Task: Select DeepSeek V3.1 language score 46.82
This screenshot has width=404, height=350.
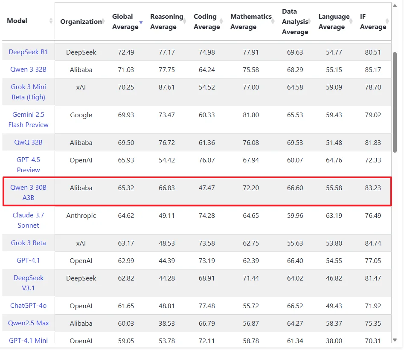Action: coord(334,278)
